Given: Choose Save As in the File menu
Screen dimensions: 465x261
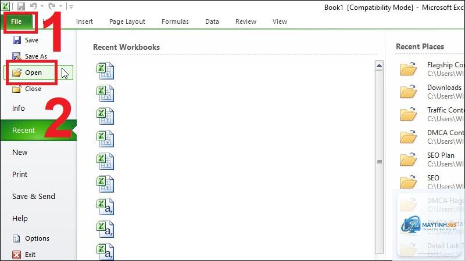Looking at the screenshot, I should click(30, 56).
